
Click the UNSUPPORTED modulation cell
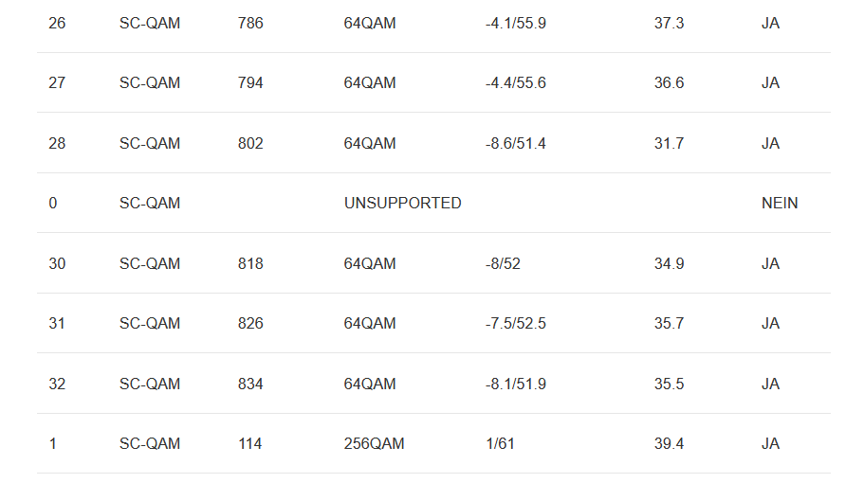pos(402,204)
